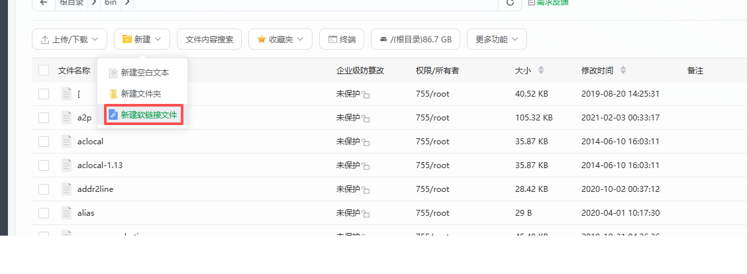Click the file icon of addr2line
The height and width of the screenshot is (274, 747).
pos(67,189)
